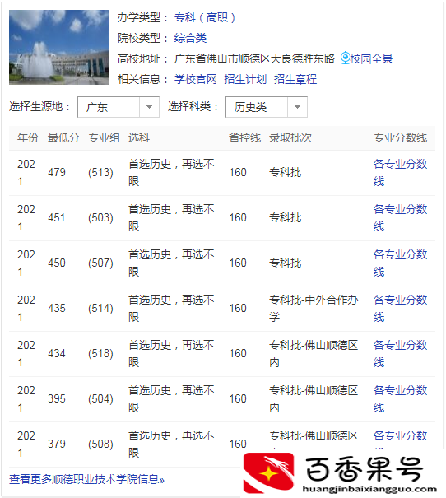Visit the 学校官网 link
Image resolution: width=446 pixels, height=498 pixels.
[x=196, y=79]
